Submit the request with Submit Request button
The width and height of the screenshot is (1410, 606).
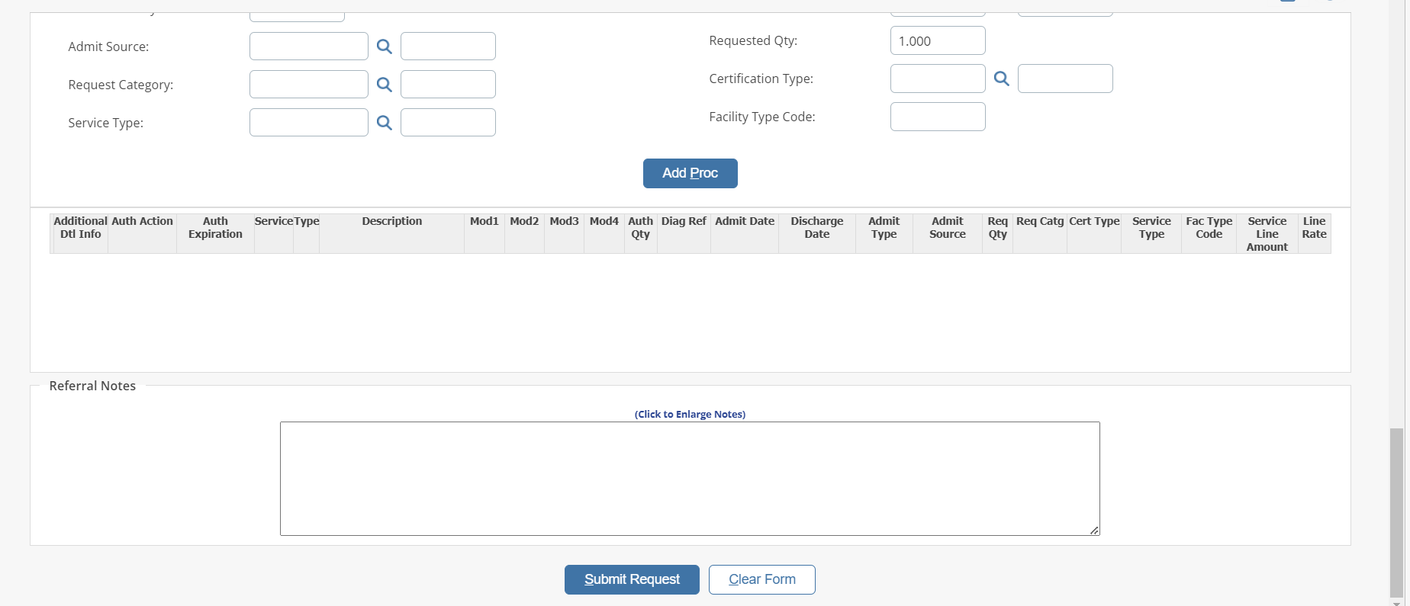pos(632,579)
